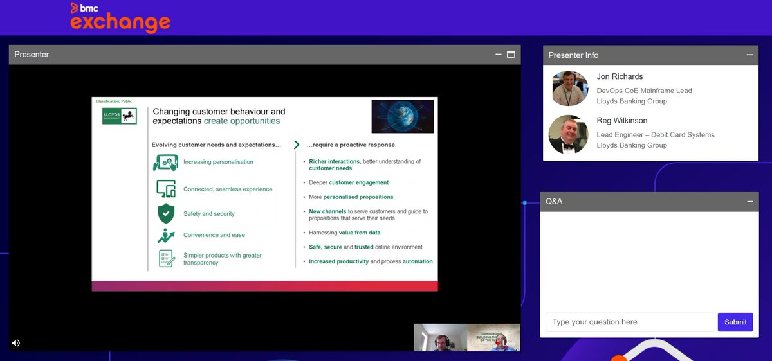This screenshot has width=772, height=361.
Task: Click the Increasing personalisation icon
Action: point(165,163)
